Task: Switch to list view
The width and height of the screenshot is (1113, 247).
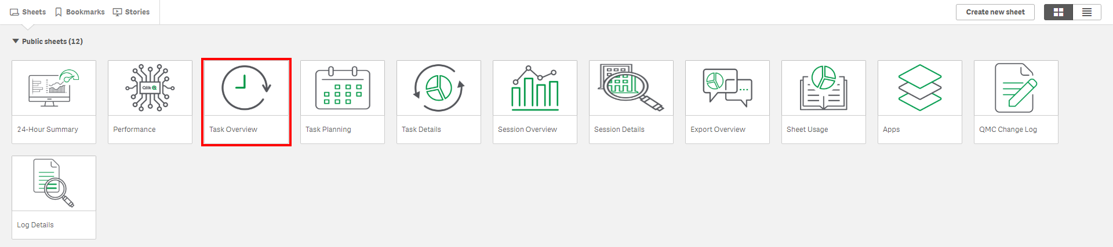Action: 1087,12
